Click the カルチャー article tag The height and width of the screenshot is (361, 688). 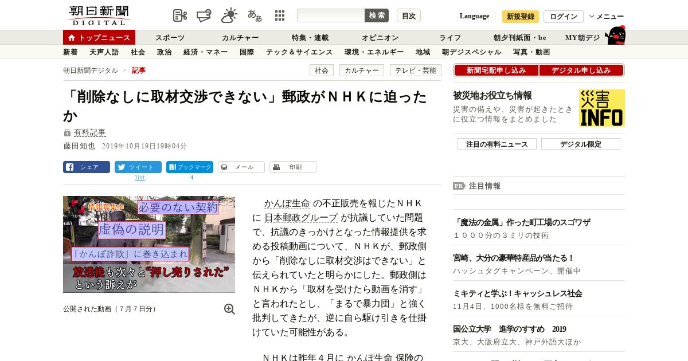(362, 70)
